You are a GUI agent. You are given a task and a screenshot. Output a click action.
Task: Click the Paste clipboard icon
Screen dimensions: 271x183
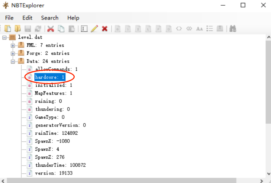point(71,29)
